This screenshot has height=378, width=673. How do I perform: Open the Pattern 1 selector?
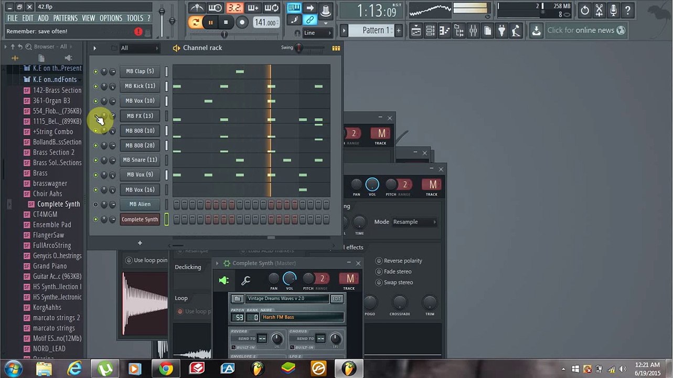[x=372, y=30]
